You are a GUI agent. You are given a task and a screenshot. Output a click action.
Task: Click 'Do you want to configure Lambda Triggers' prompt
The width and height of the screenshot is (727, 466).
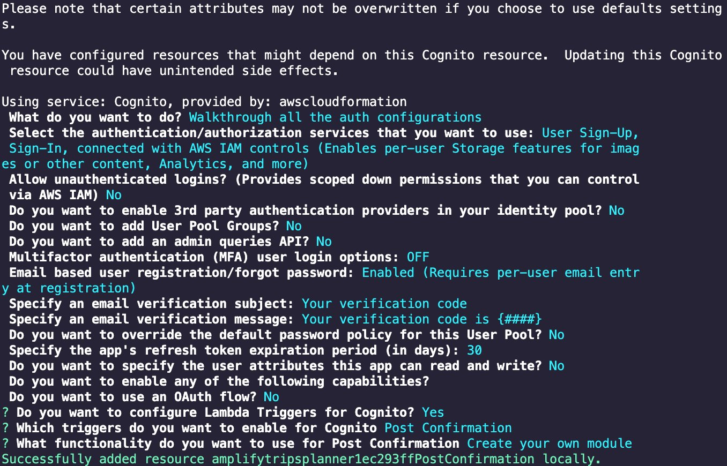click(x=216, y=412)
